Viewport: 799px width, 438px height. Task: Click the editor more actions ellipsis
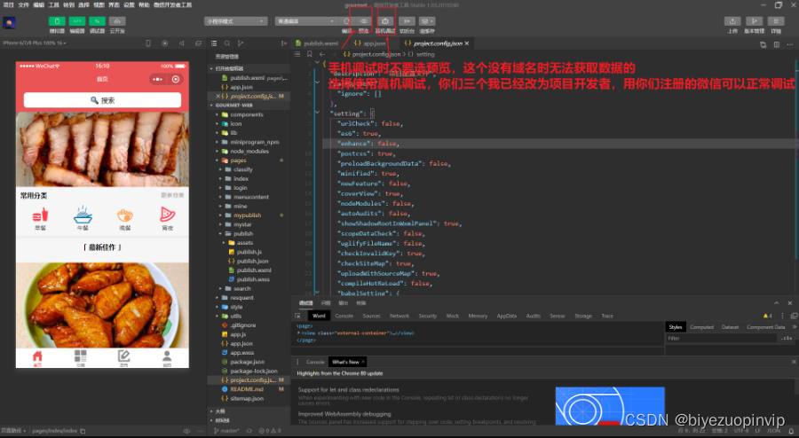(789, 44)
